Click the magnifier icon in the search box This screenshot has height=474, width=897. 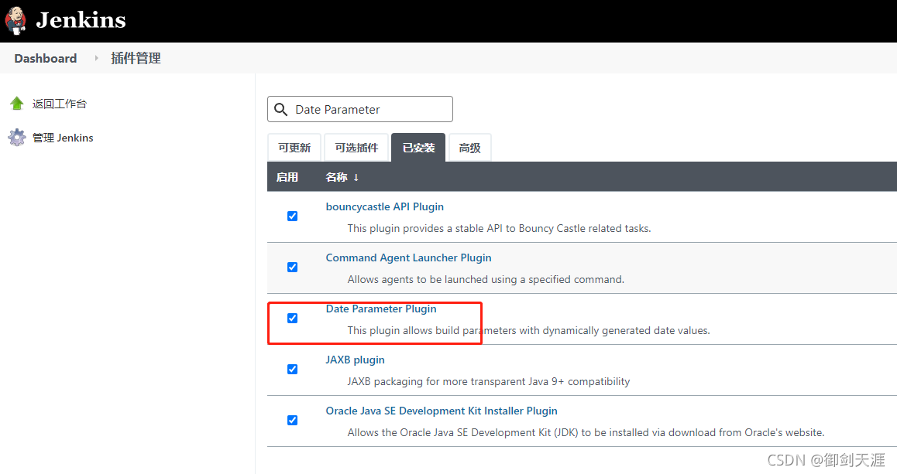281,109
